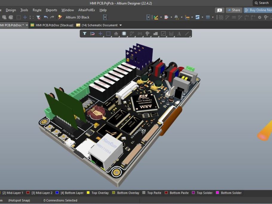
Task: Click the selection filter funnel icon
Action: [84, 33]
